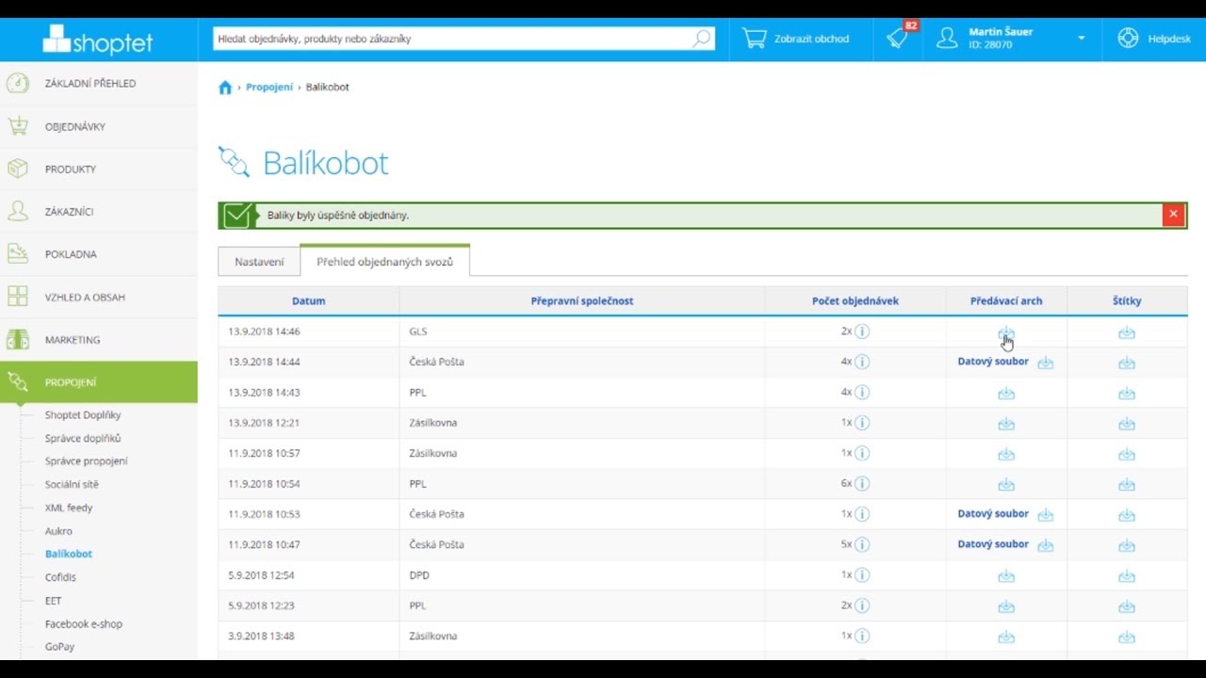Collapse the Propojení sidebar section
The width and height of the screenshot is (1206, 678).
[99, 382]
